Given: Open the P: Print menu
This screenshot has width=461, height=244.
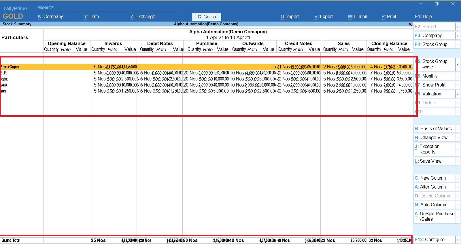Looking at the screenshot, I should [389, 17].
